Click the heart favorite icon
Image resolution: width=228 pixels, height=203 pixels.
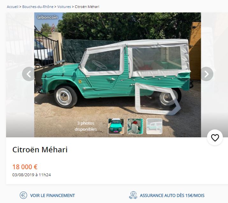(215, 137)
